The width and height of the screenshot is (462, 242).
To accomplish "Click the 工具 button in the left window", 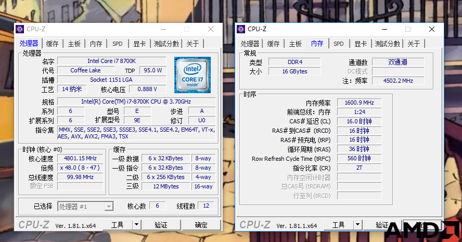I will [x=117, y=225].
